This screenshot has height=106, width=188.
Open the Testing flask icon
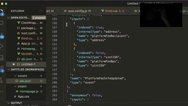1,80
